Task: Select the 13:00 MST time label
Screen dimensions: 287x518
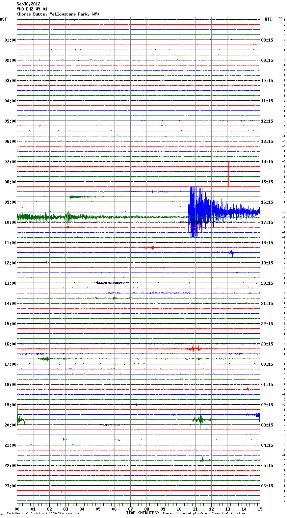Action: pos(10,283)
